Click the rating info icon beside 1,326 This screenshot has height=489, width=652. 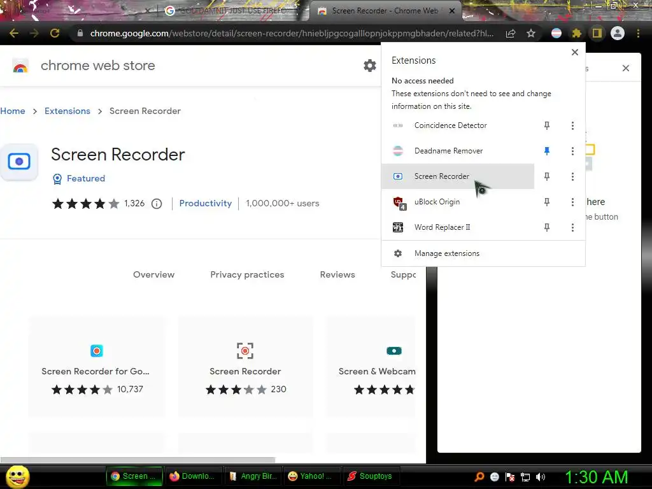(x=157, y=204)
